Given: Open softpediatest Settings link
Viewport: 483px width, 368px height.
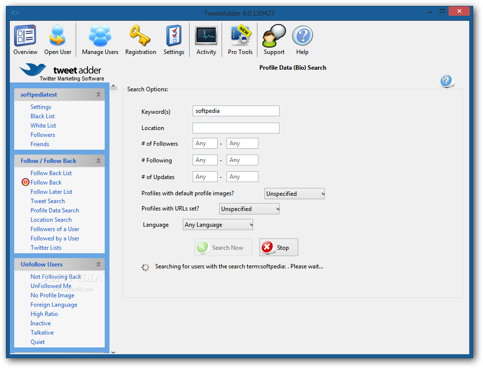Looking at the screenshot, I should tap(41, 107).
